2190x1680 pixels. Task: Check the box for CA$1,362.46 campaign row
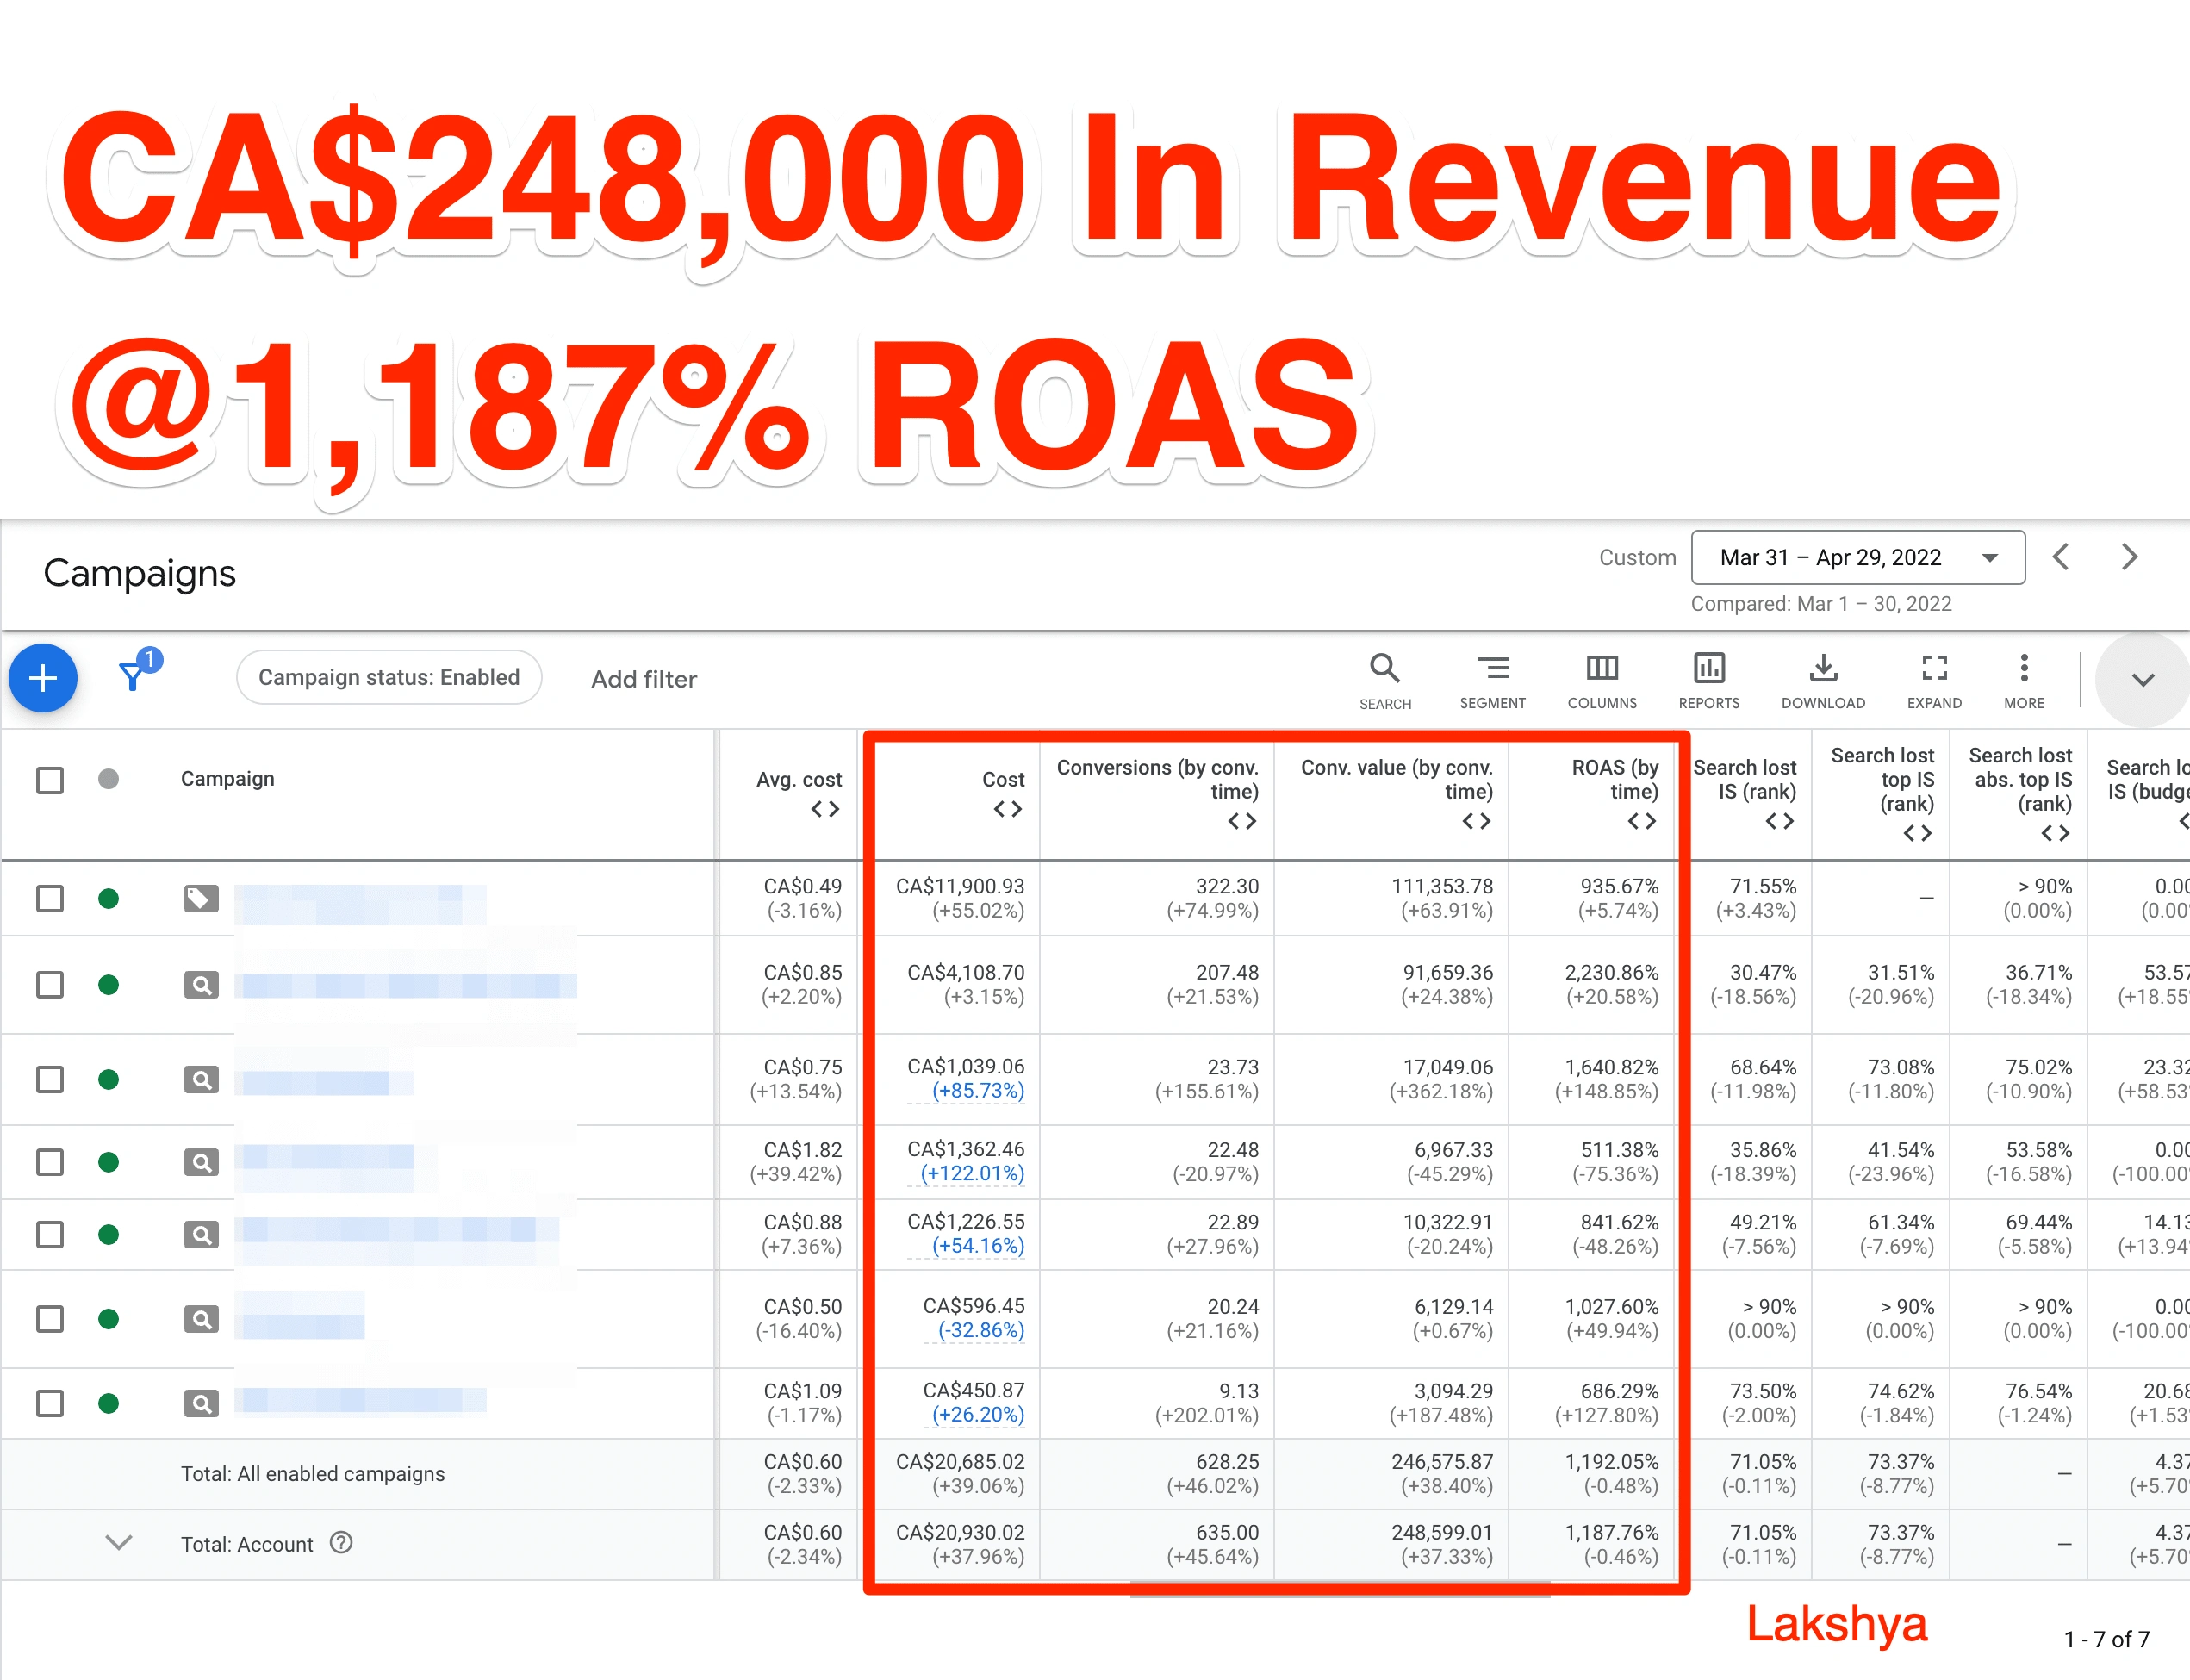(50, 1162)
